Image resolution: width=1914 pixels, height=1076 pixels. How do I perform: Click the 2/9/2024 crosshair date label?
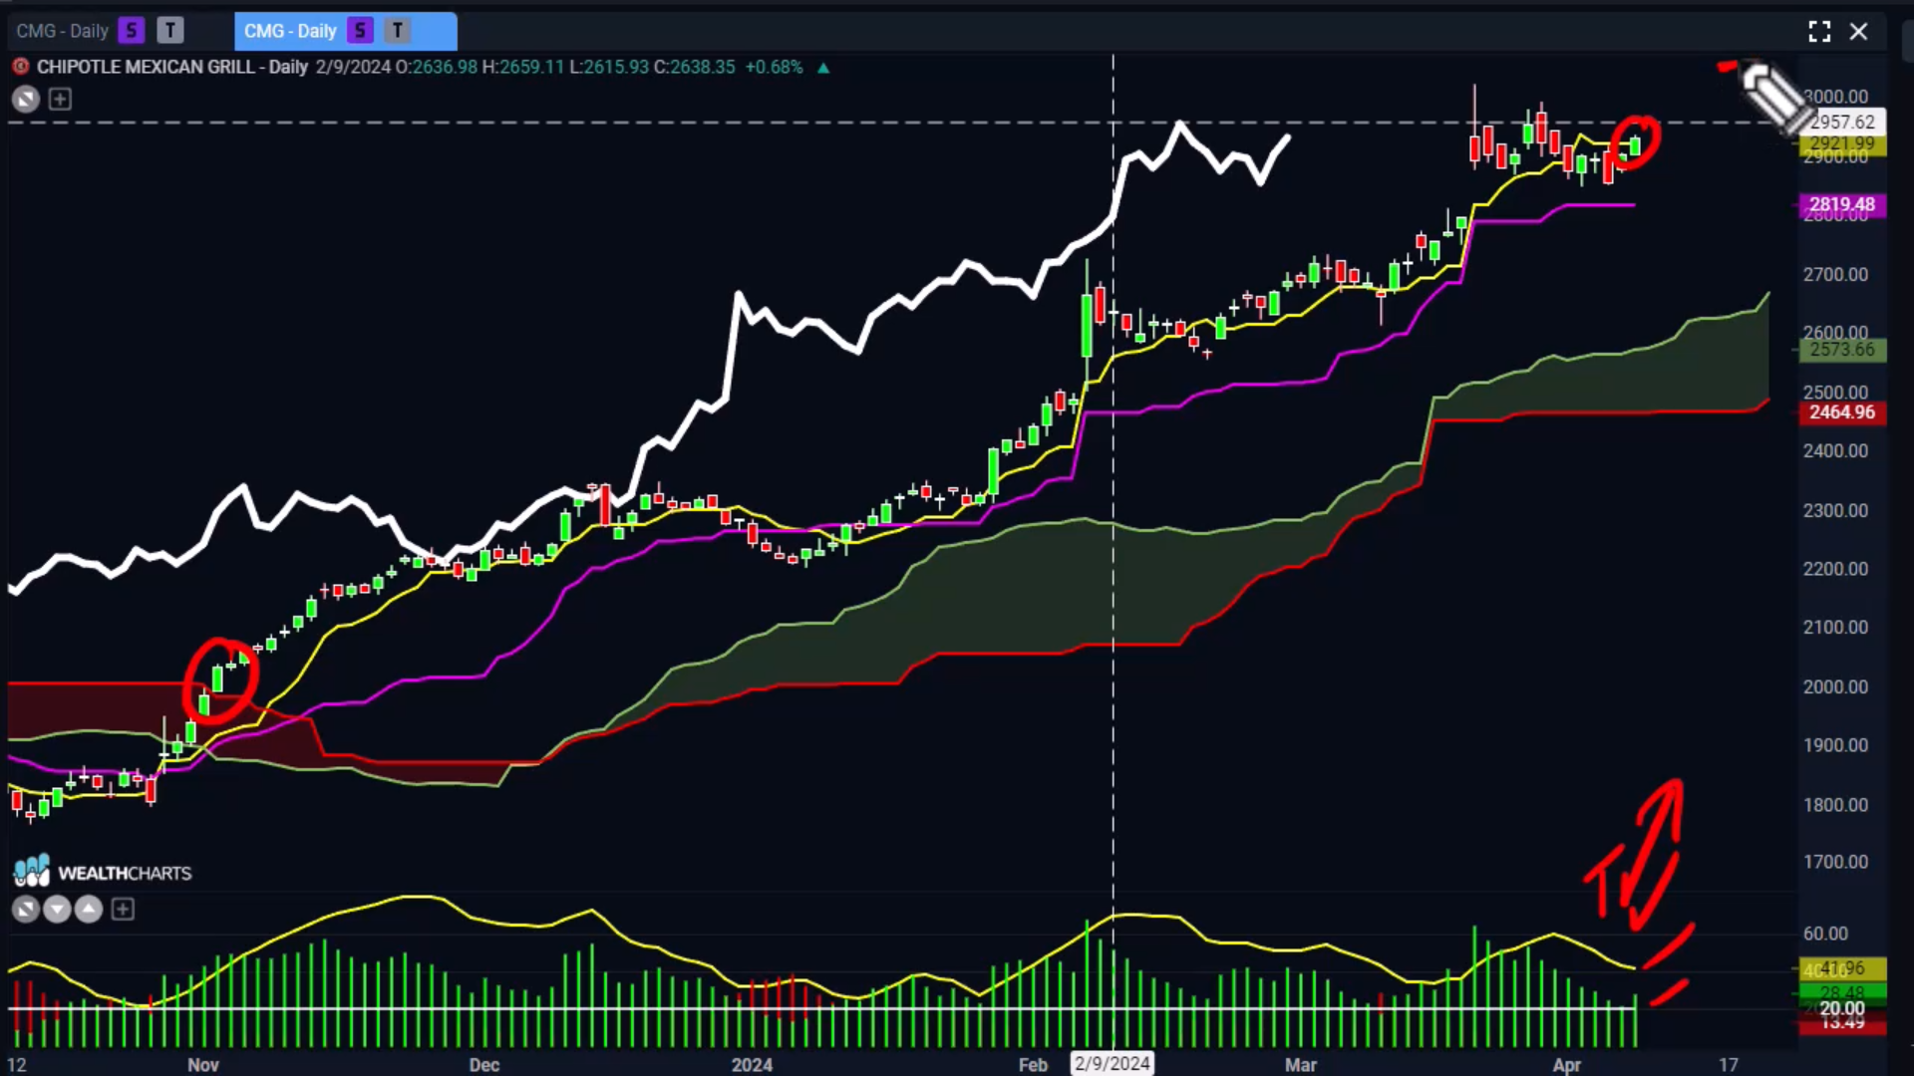1113,1064
